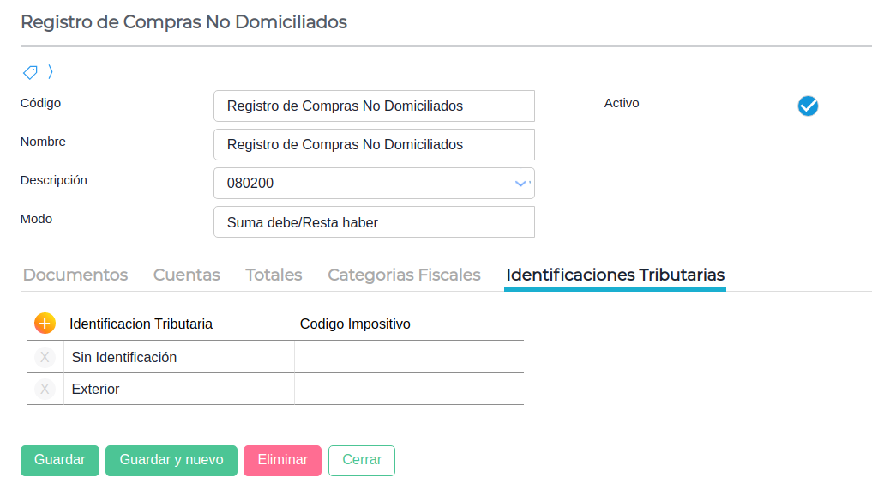Screen dimensions: 872x496
Task: Click Codigo Impositivo cell for Exterior
Action: pos(408,389)
